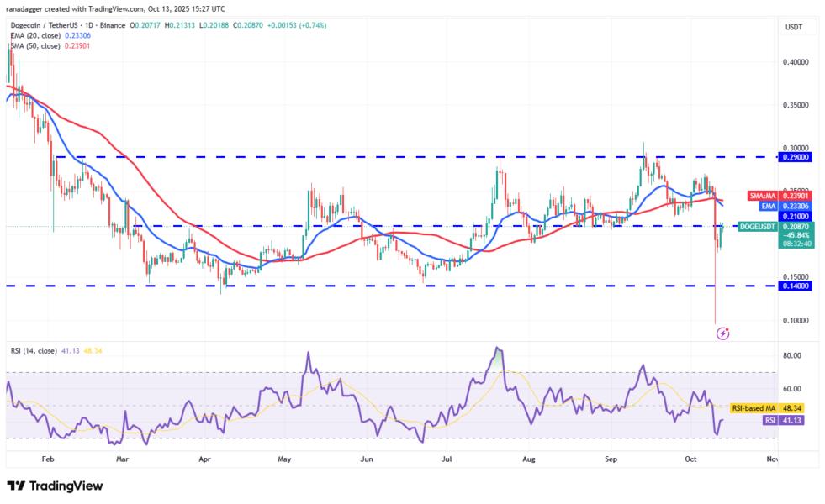Select the 0.21000 support level label
Image resolution: width=825 pixels, height=504 pixels.
[793, 216]
